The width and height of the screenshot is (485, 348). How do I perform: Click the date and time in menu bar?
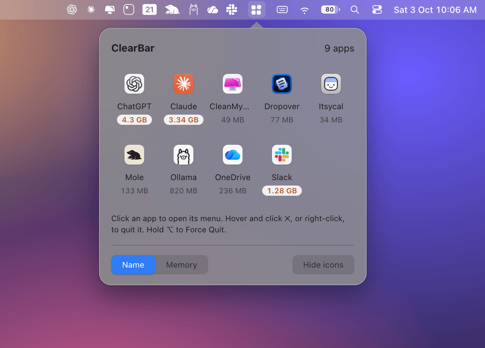pos(435,10)
